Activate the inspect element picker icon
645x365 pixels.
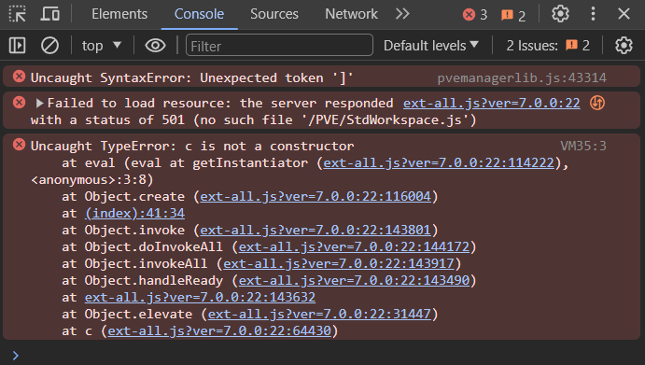click(x=18, y=14)
